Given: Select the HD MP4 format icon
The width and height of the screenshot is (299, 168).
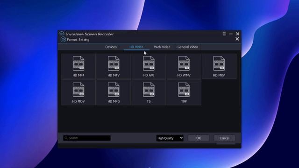Looking at the screenshot, I should pos(78,63).
